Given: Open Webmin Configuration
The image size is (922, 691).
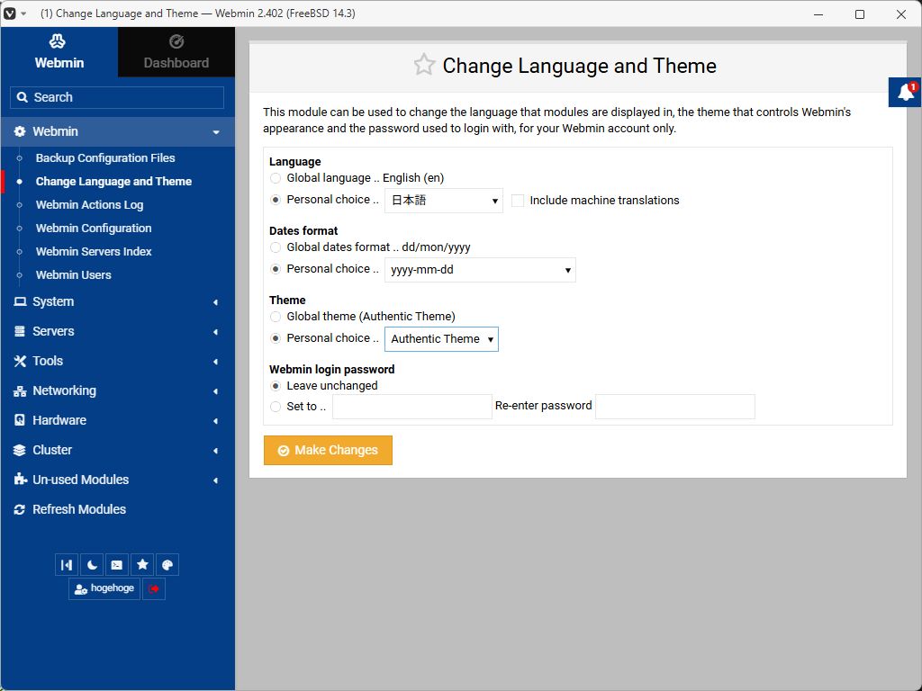Looking at the screenshot, I should 94,229.
